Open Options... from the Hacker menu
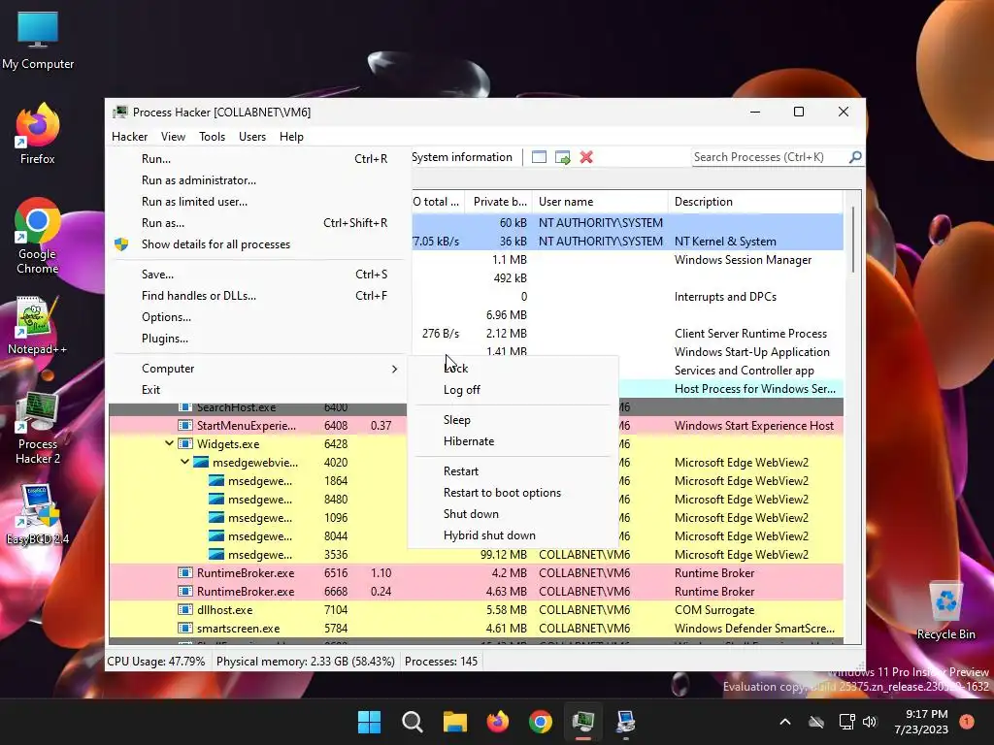The width and height of the screenshot is (994, 745). pyautogui.click(x=258, y=317)
